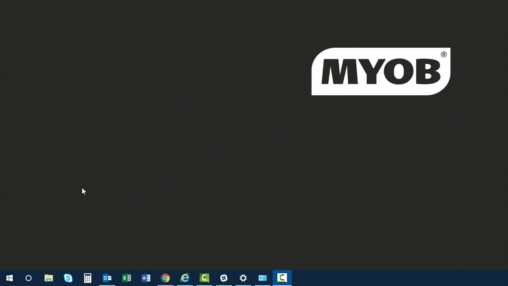Open Excel from the taskbar

click(127, 278)
